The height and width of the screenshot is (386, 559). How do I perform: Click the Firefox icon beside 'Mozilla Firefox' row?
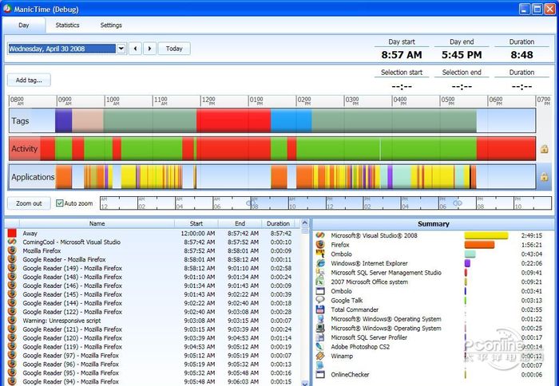12,250
